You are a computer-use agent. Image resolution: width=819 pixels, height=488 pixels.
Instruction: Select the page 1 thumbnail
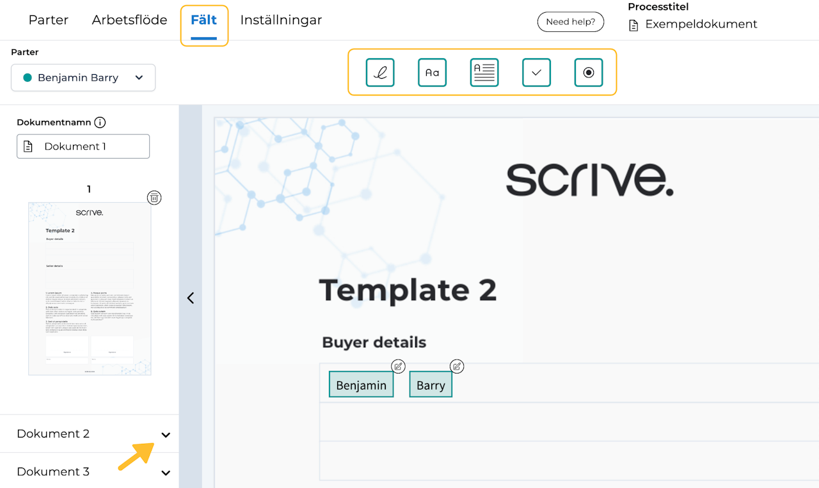coord(90,288)
